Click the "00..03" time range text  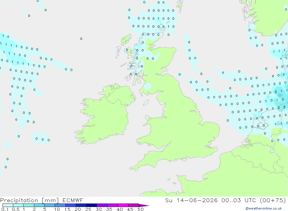pos(231,200)
